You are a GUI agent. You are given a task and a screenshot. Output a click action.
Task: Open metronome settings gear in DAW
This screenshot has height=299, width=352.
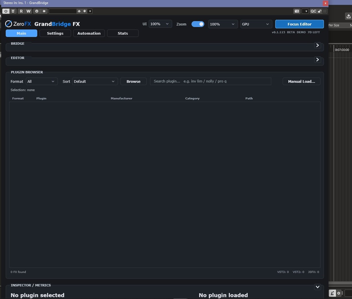pyautogui.click(x=339, y=293)
